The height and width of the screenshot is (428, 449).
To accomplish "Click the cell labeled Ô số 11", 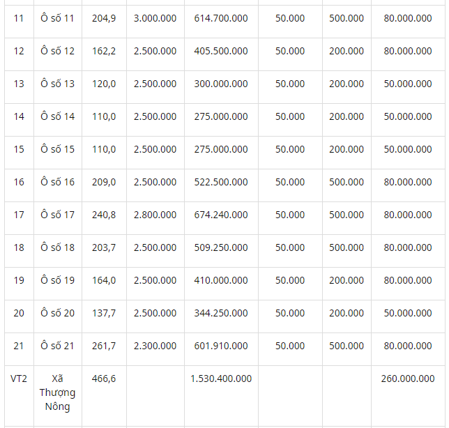I will tap(57, 18).
